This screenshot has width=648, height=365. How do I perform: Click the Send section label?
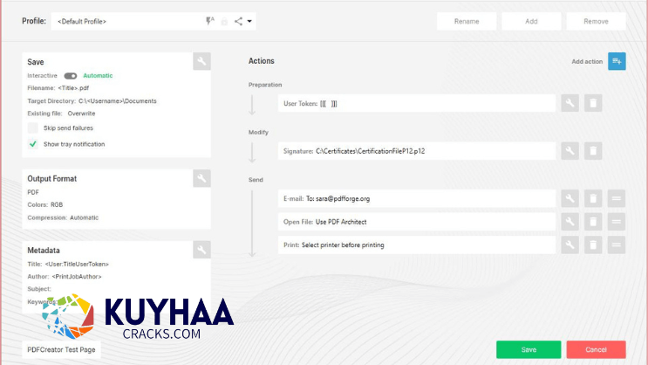click(x=256, y=180)
